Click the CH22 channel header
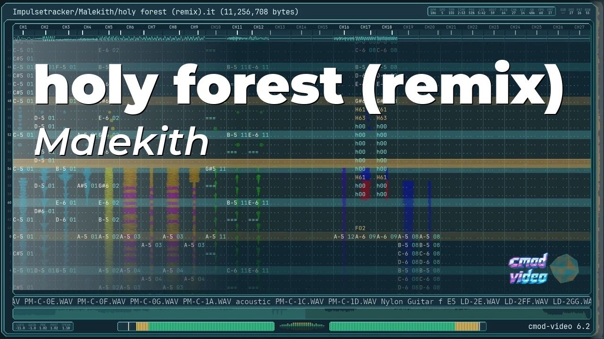This screenshot has height=339, width=604. [x=472, y=27]
